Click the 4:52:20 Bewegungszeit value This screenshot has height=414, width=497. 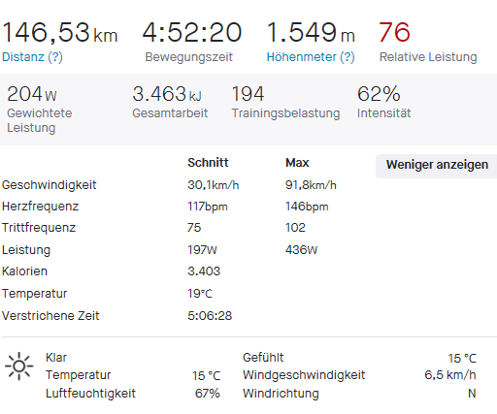coord(192,32)
